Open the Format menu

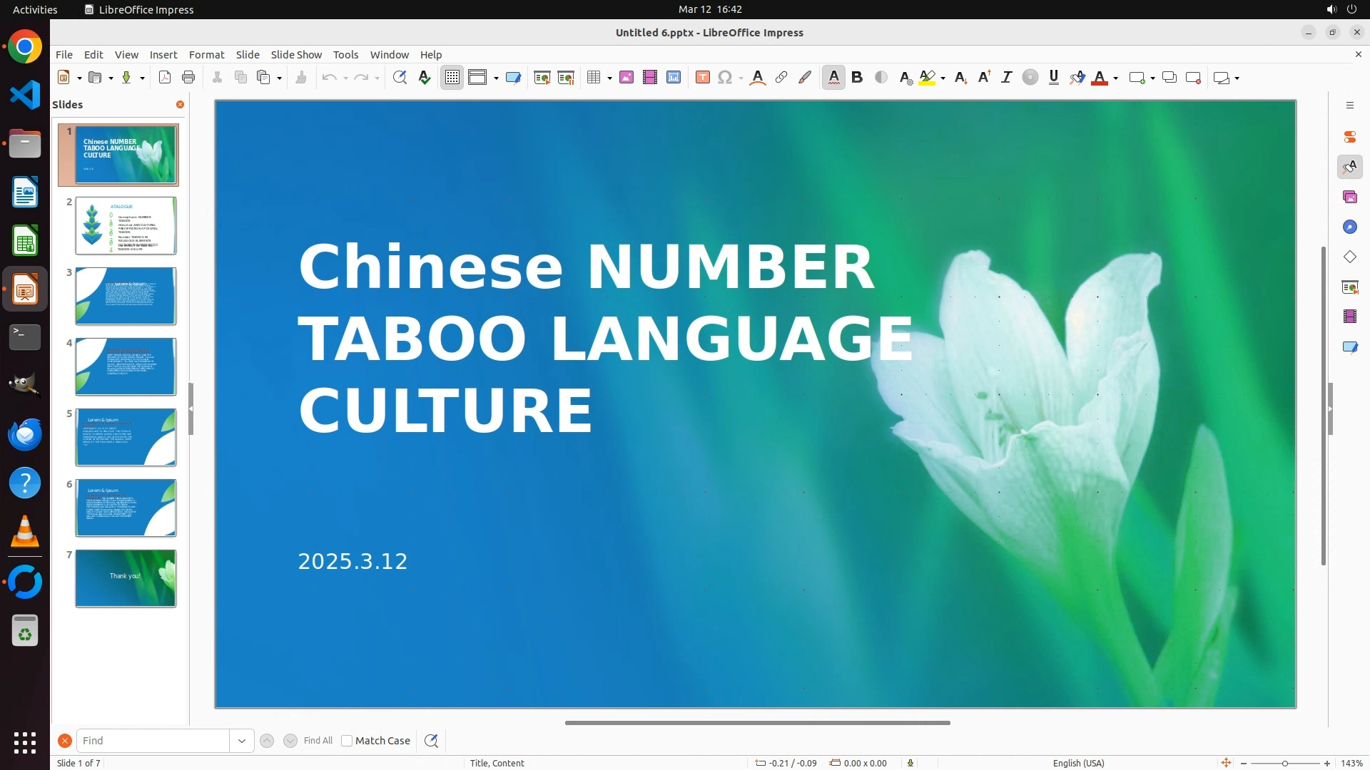[206, 55]
